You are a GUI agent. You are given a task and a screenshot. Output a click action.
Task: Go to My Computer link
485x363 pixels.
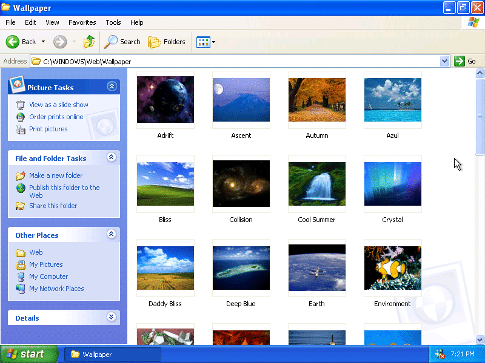tap(48, 276)
